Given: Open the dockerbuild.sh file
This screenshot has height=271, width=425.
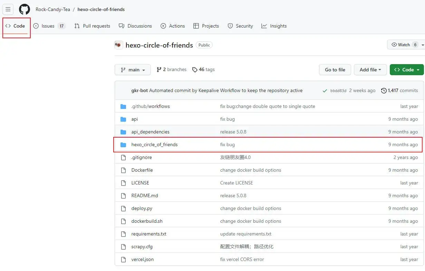Looking at the screenshot, I should (147, 221).
